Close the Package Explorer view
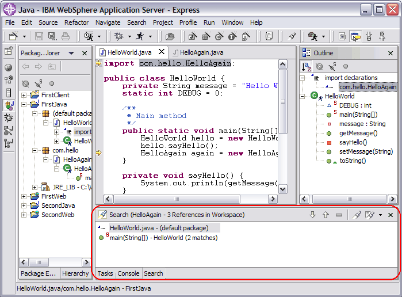402x297 pixels. 85,53
